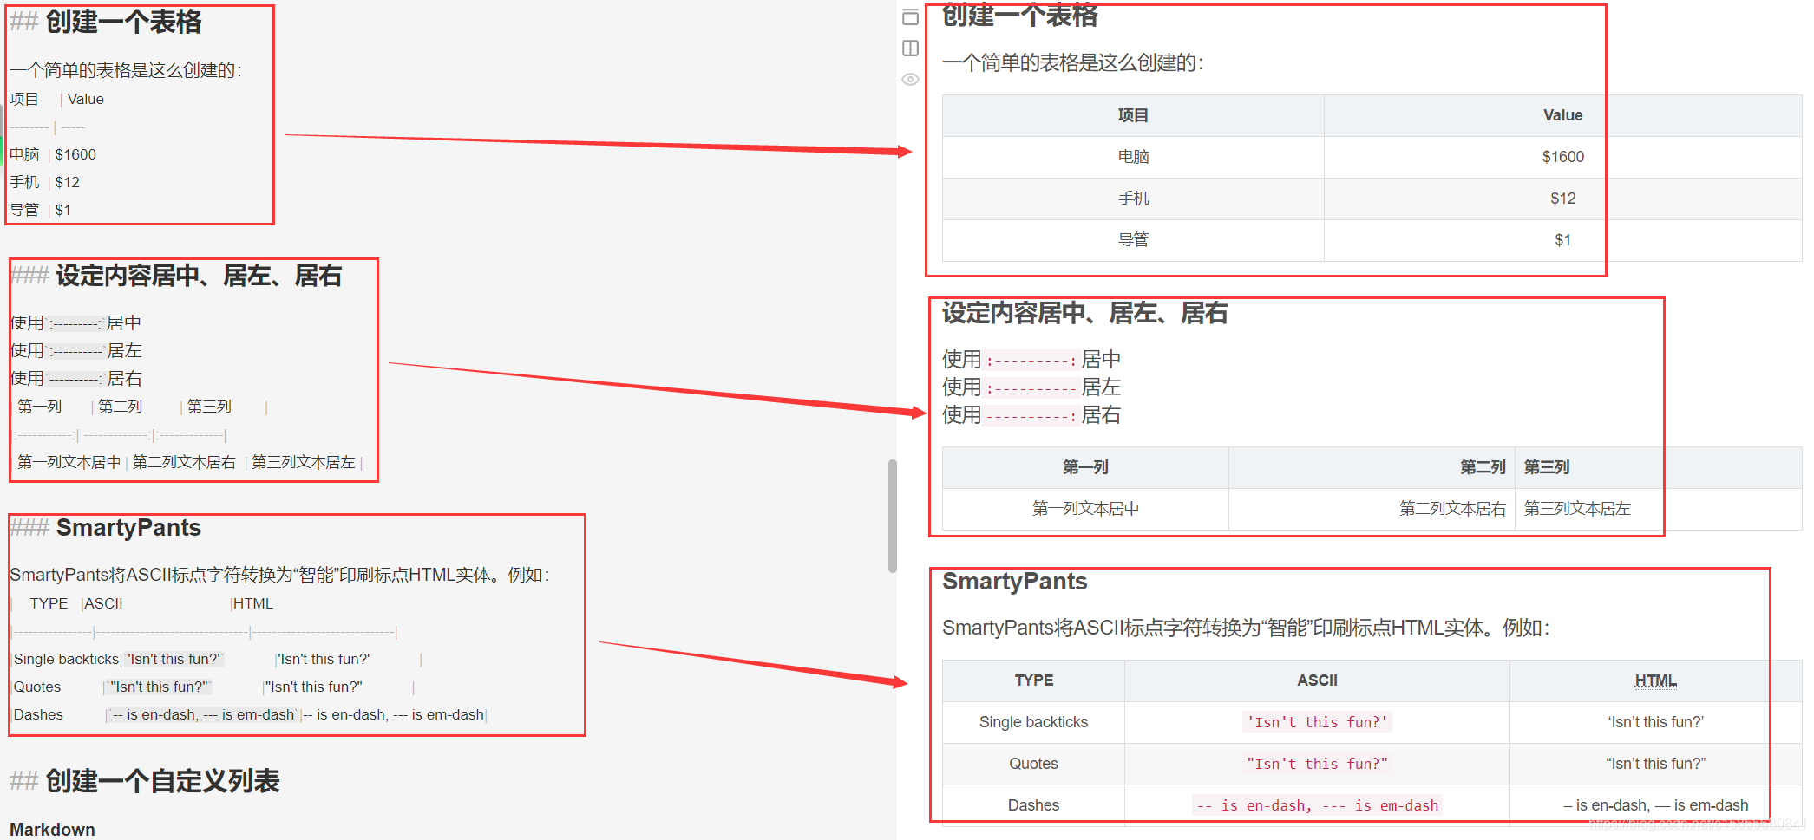Toggle the eye preview-only icon
This screenshot has width=1814, height=840.
pos(910,79)
